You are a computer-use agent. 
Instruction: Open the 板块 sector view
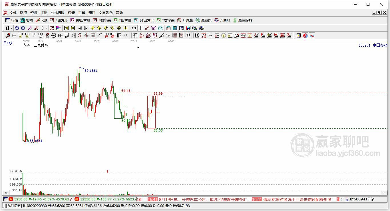tap(27, 20)
